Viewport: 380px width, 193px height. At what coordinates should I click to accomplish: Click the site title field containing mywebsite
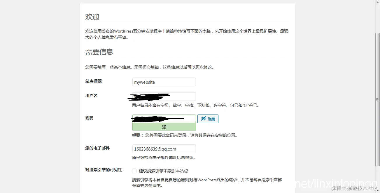[164, 82]
